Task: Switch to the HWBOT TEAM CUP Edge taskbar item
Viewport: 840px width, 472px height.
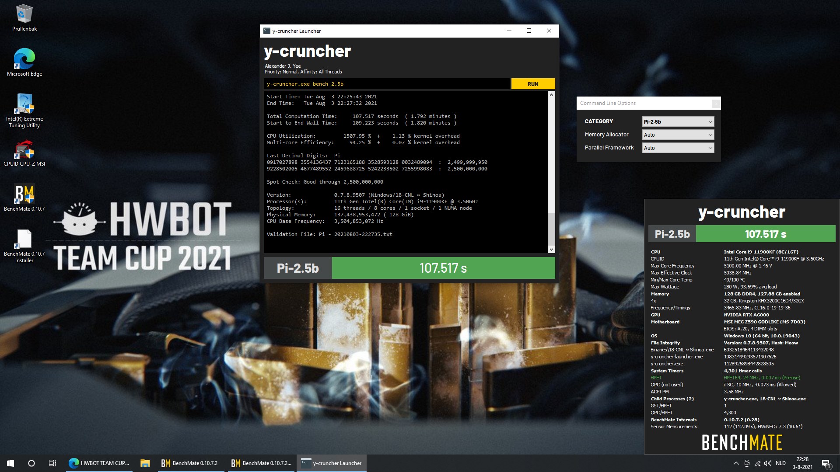Action: pos(99,463)
